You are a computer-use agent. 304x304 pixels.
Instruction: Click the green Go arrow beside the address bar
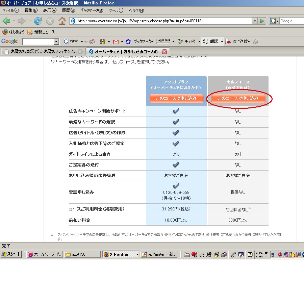click(262, 21)
